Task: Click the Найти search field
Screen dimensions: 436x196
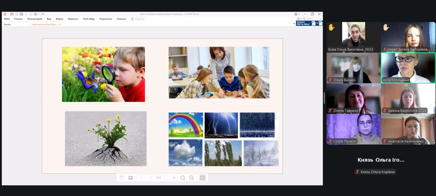Action: [311, 19]
